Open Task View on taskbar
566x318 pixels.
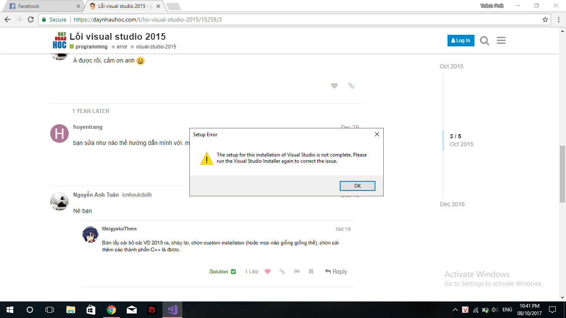point(49,310)
